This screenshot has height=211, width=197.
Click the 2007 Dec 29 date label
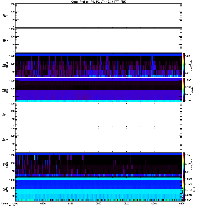tap(8, 206)
